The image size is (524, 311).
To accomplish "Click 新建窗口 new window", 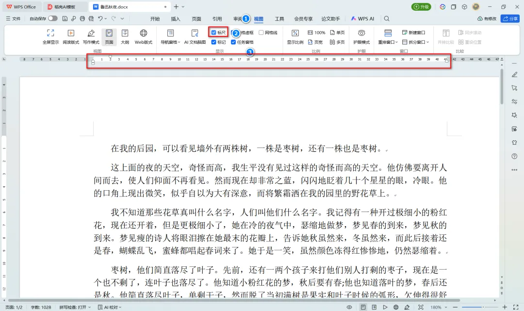I will [x=413, y=33].
